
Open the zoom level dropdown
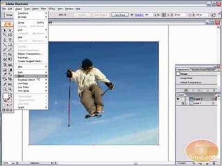(13, 163)
